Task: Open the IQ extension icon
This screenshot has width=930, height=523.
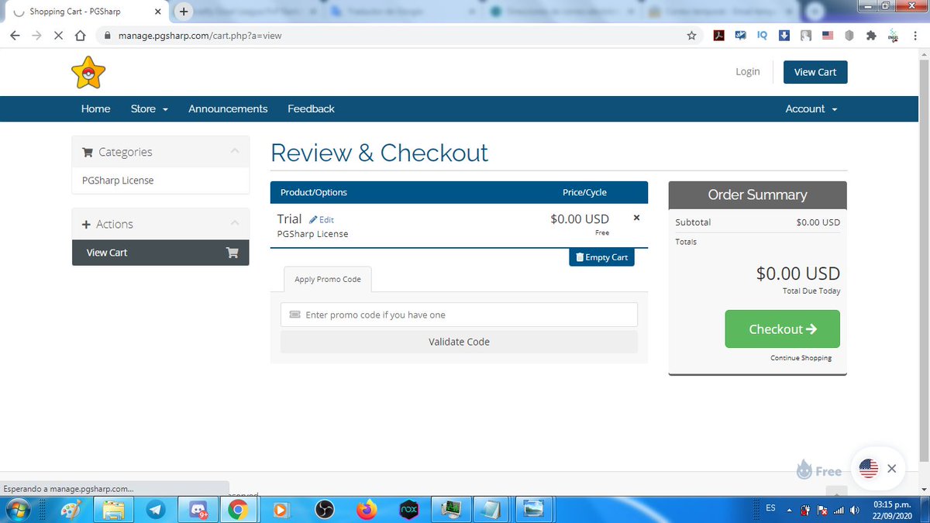Action: click(x=762, y=36)
